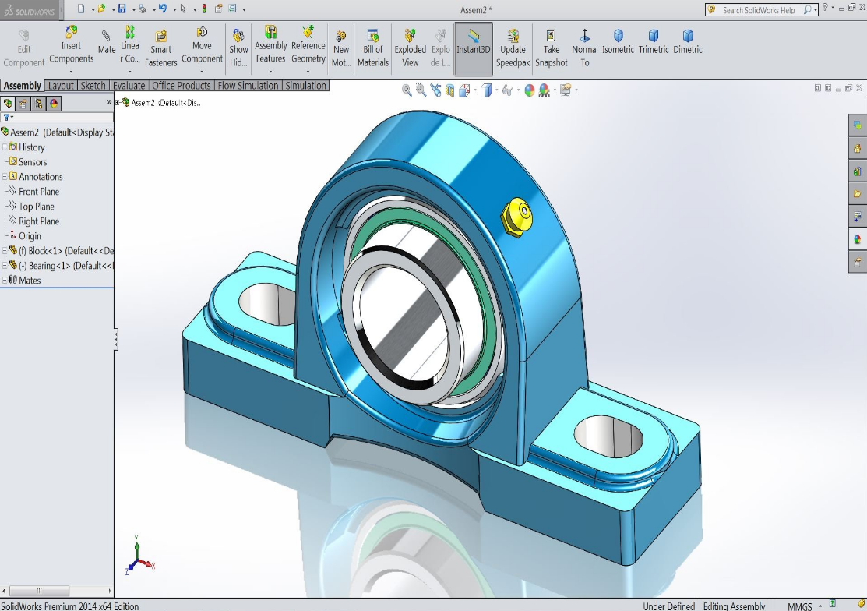This screenshot has width=867, height=611.
Task: Expand the Mates folder in the tree
Action: [5, 281]
